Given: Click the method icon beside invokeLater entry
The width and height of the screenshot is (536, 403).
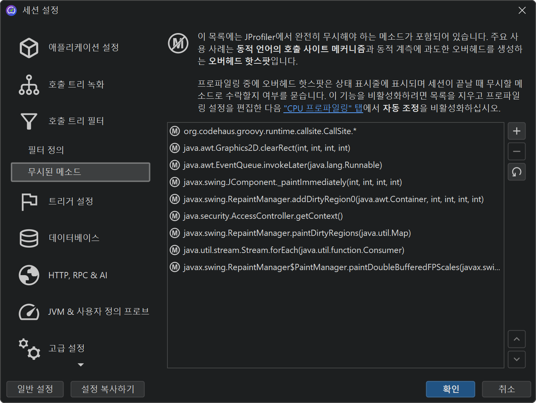Looking at the screenshot, I should click(175, 165).
